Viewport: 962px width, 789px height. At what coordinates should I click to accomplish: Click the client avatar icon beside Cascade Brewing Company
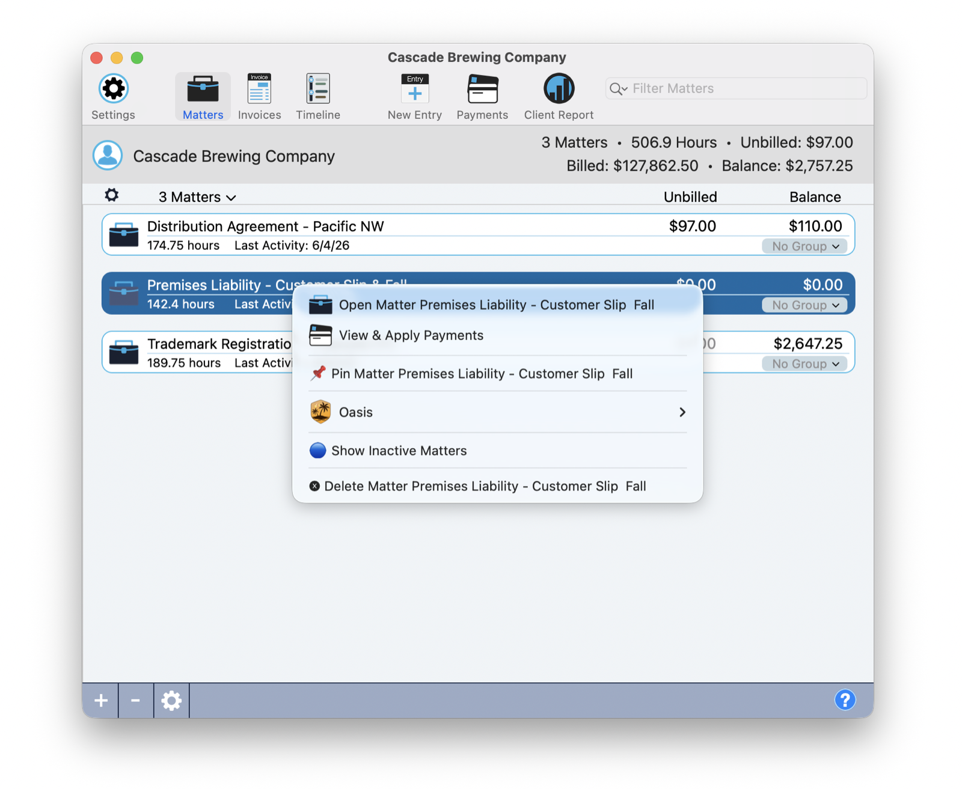tap(108, 156)
